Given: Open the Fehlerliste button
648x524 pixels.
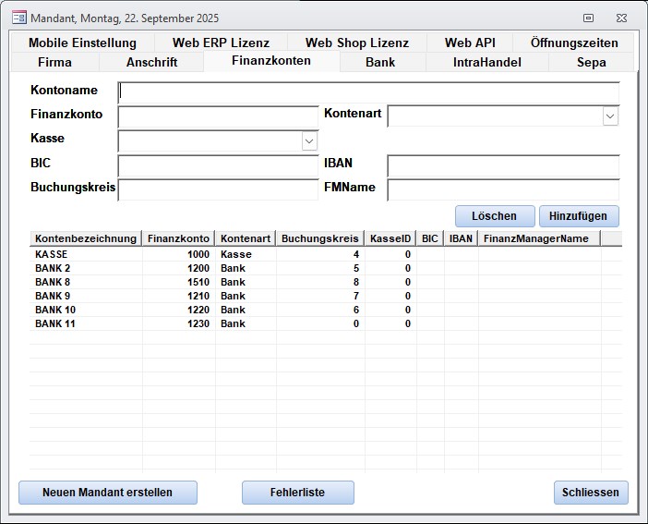Looking at the screenshot, I should [297, 493].
